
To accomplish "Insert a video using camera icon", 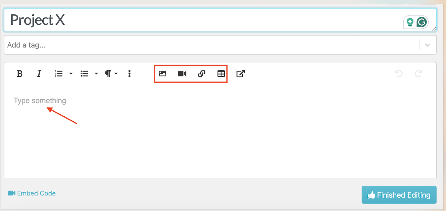I will (182, 74).
